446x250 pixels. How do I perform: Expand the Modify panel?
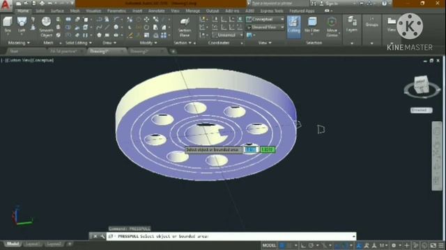tap(148, 43)
